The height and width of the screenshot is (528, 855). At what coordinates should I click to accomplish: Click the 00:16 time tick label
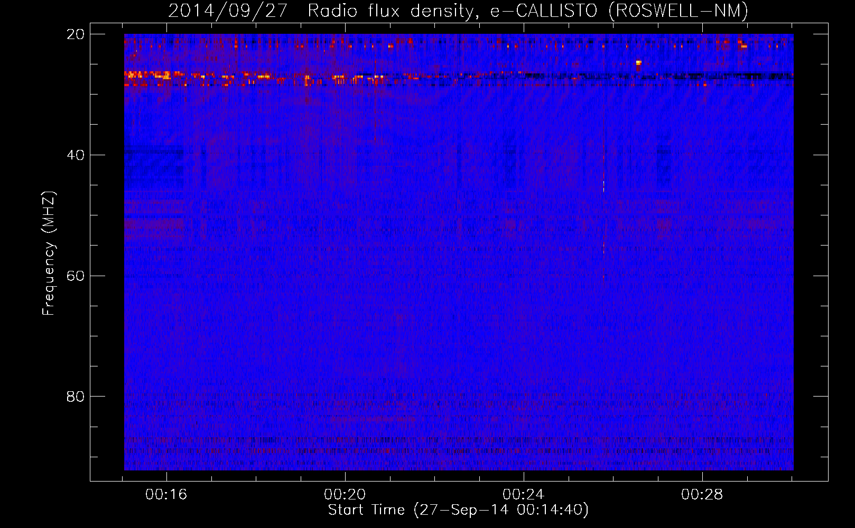pyautogui.click(x=166, y=494)
